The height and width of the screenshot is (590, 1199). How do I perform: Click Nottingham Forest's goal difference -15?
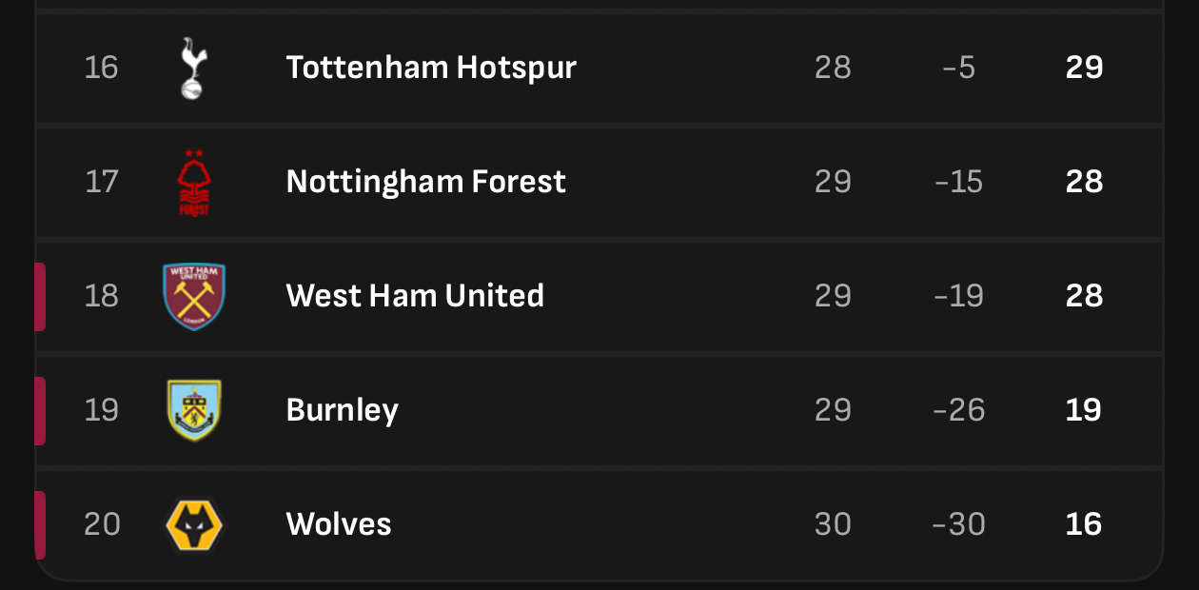[958, 182]
